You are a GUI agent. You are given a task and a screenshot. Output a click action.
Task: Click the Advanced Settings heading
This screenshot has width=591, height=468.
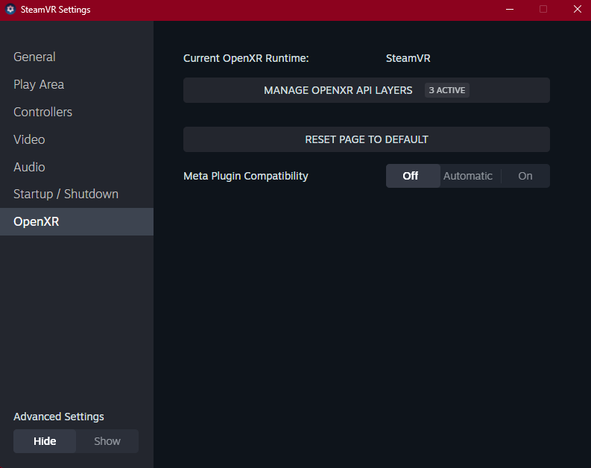[x=59, y=417]
